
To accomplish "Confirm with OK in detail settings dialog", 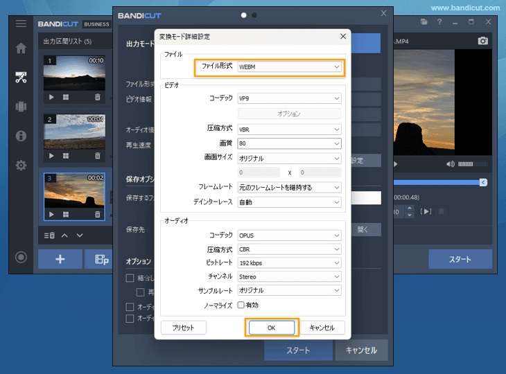I will [x=272, y=328].
